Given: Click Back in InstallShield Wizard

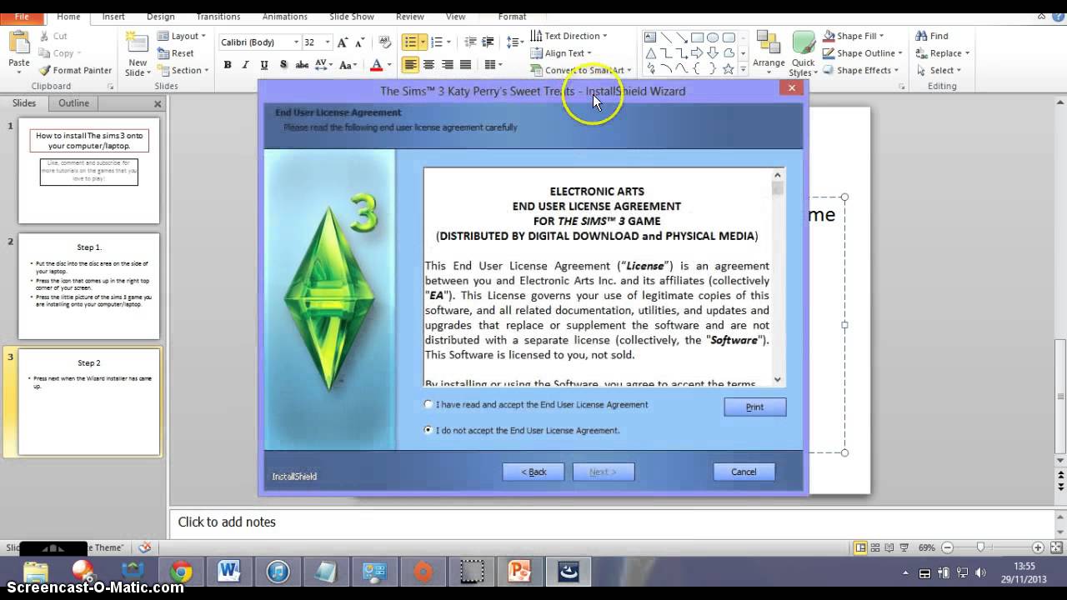Looking at the screenshot, I should [x=533, y=472].
